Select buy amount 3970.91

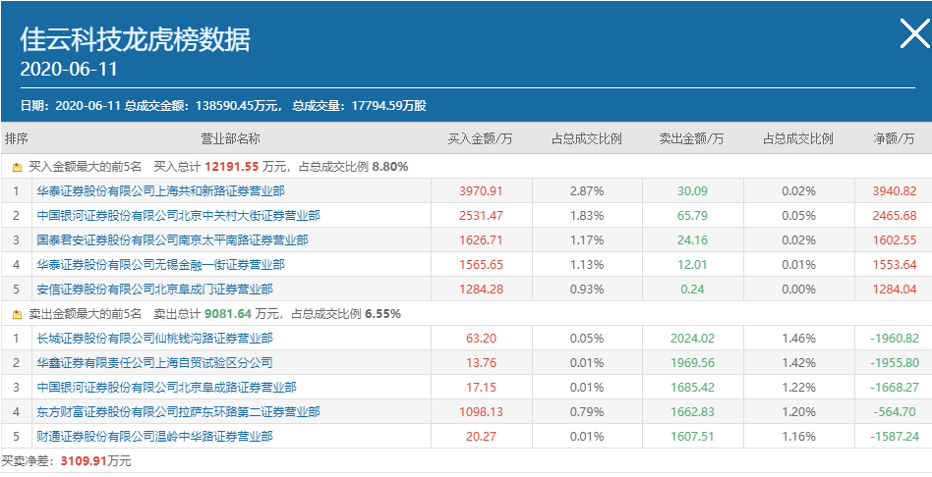(x=481, y=191)
